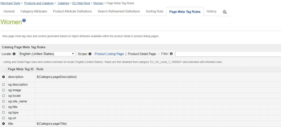Click into the Filter text field
This screenshot has height=127, width=281.
click(227, 54)
